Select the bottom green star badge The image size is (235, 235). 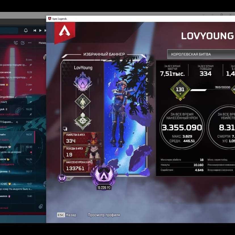(83, 121)
